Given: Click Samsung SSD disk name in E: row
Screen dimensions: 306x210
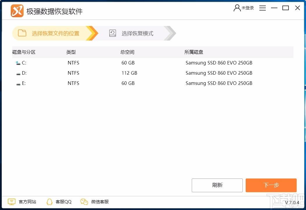Looking at the screenshot, I should (219, 83).
